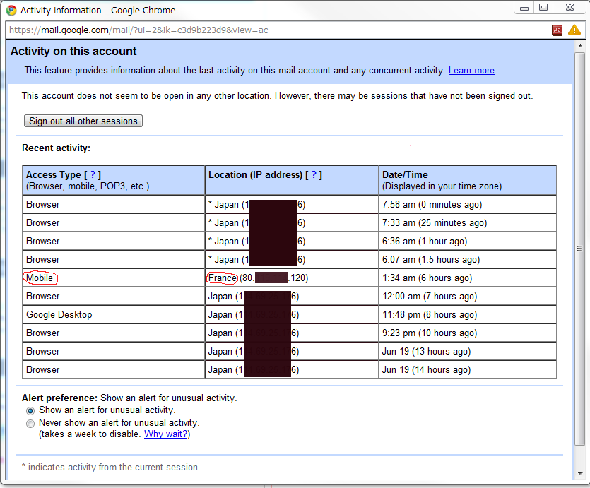Click Browser cell in the 12:00 am row
This screenshot has width=590, height=488.
point(114,296)
